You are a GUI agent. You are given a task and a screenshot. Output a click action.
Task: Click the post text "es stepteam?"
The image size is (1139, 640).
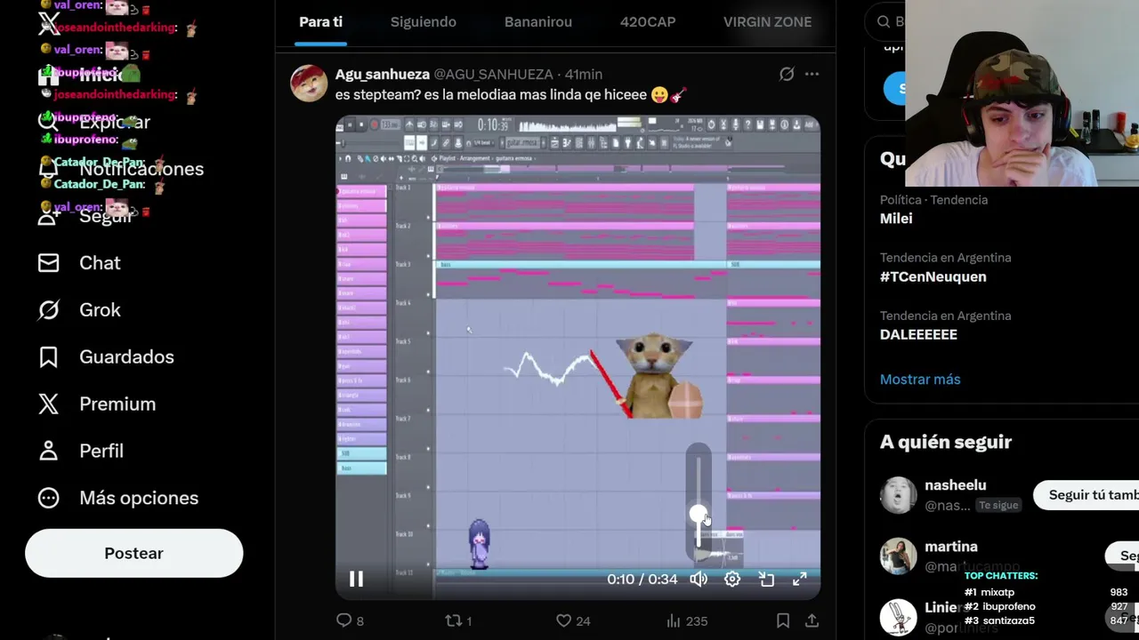point(376,95)
